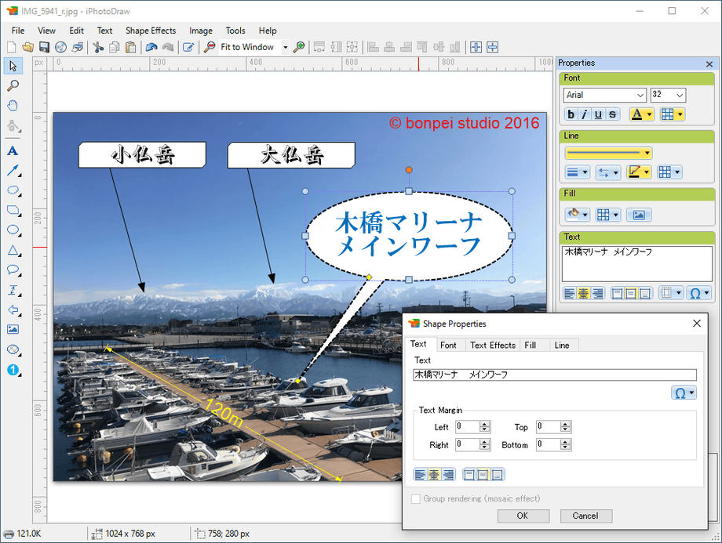This screenshot has height=543, width=722.
Task: Click the Print toolbar icon
Action: [78, 47]
